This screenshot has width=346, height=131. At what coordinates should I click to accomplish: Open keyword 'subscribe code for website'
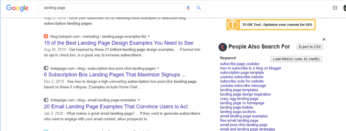pos(242,81)
